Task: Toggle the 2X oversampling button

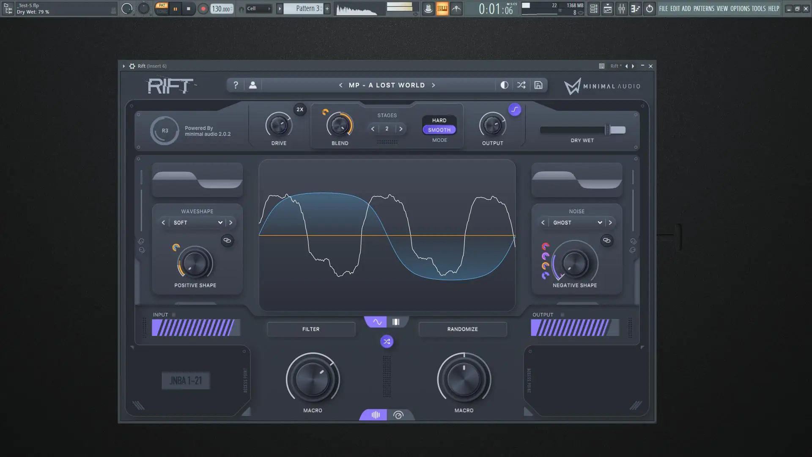Action: (x=300, y=110)
